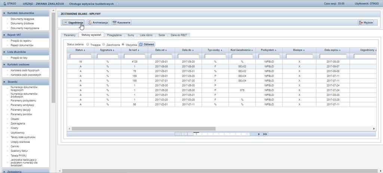Viewport: 383px width, 173px height.
Task: Open Dokumenty nieprzypisane in the sidebar
Action: (x=25, y=28)
